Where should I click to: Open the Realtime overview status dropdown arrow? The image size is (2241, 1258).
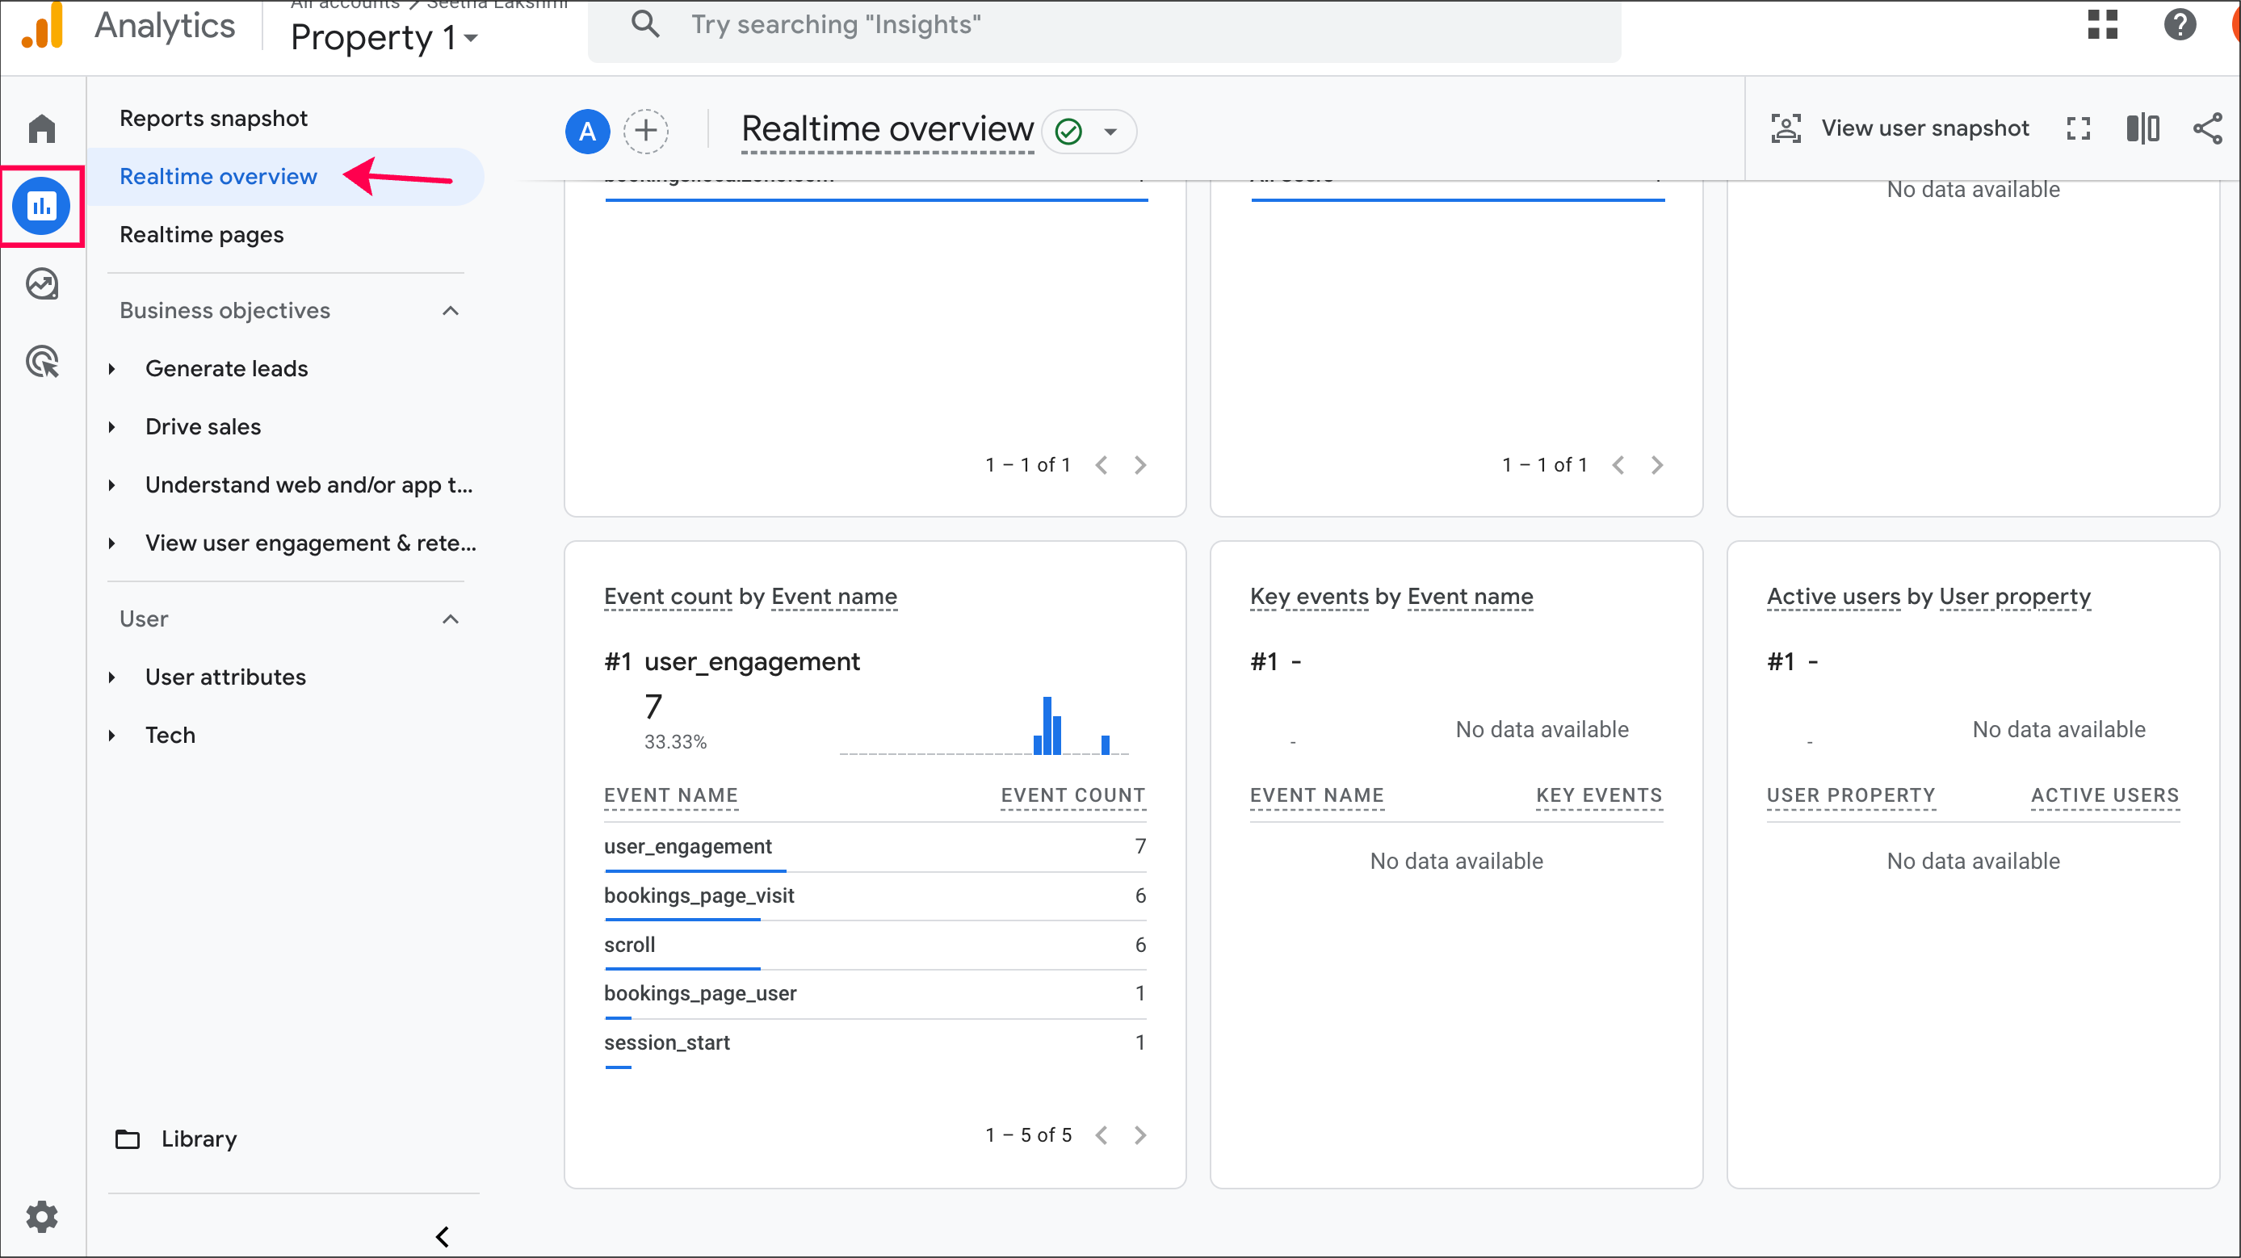click(1110, 132)
